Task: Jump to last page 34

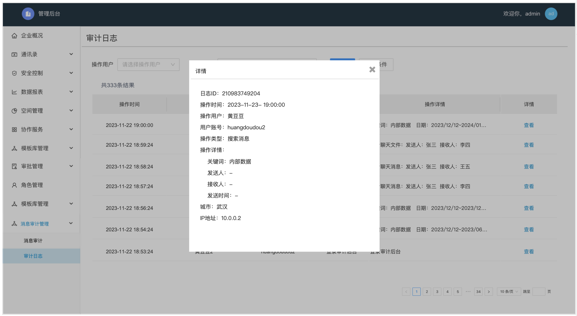Action: 478,292
